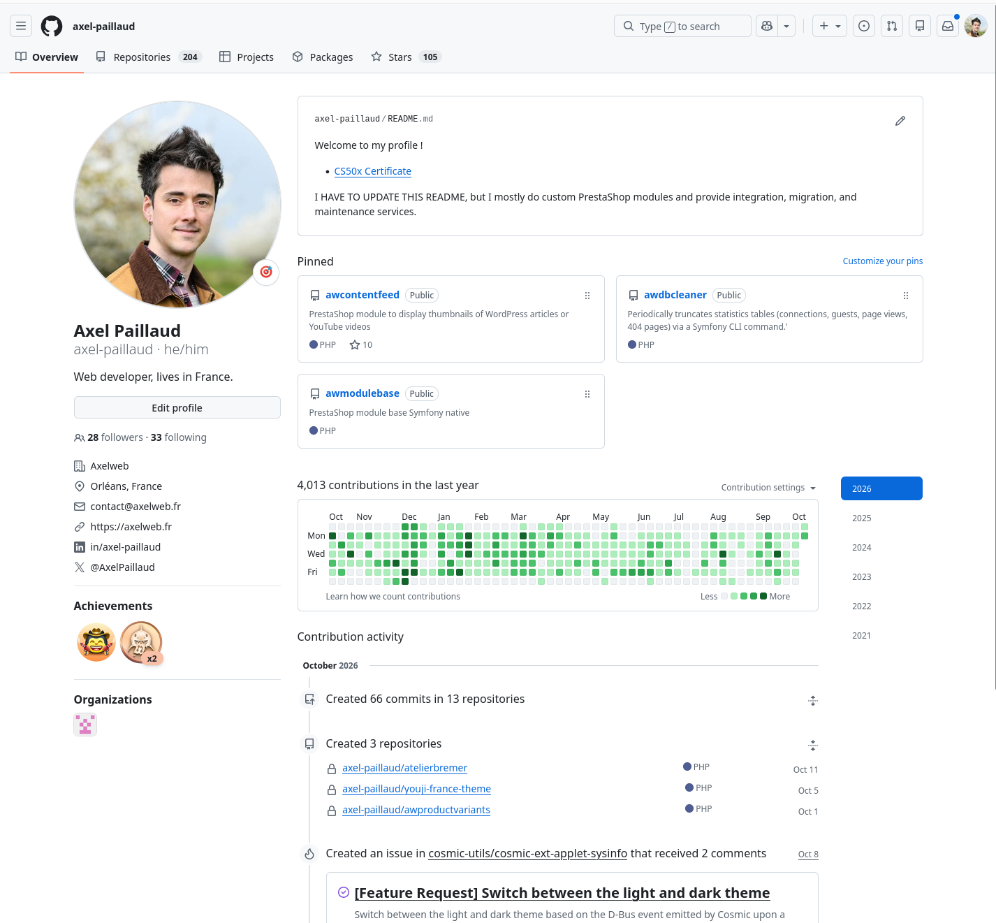Viewport: 996px width, 923px height.
Task: Switch to the Repositories tab
Action: (148, 57)
